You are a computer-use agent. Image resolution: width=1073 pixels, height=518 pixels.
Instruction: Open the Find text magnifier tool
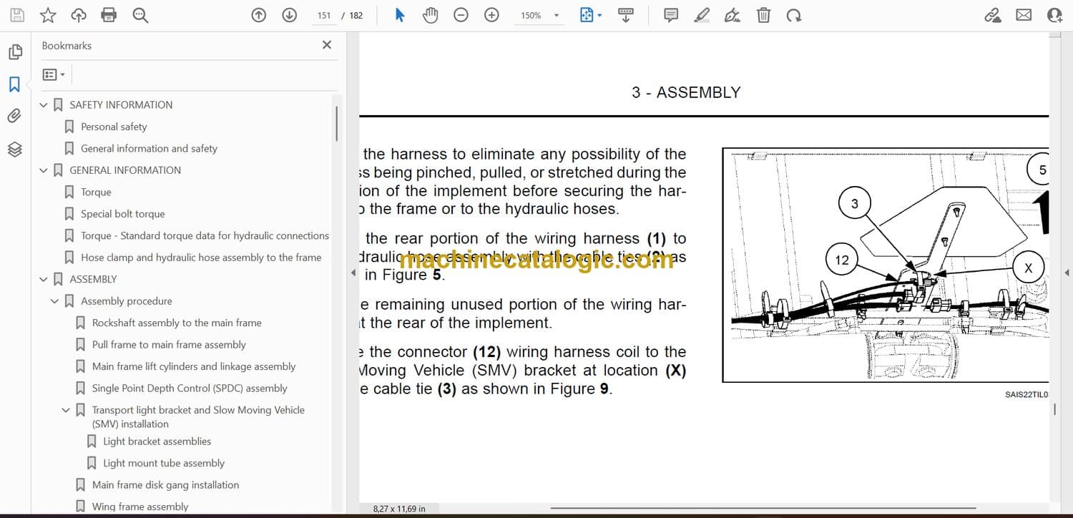tap(140, 15)
